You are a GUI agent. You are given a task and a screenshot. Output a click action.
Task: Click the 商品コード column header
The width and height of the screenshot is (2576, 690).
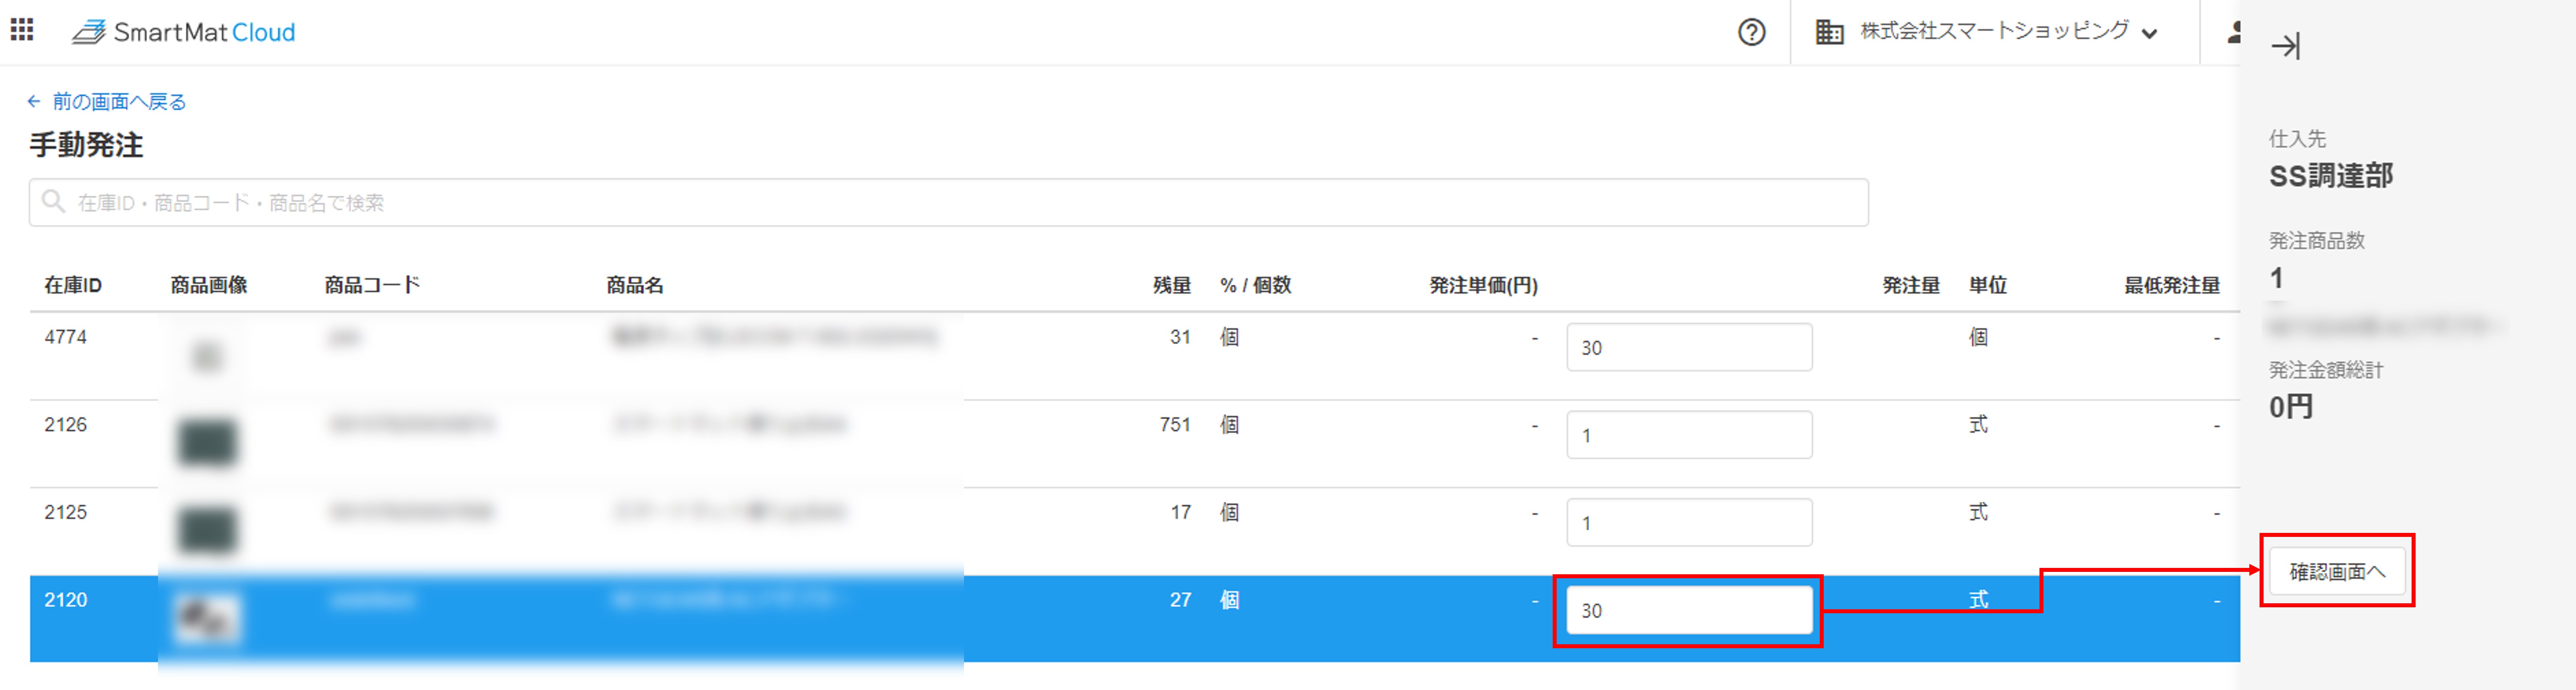[x=372, y=286]
